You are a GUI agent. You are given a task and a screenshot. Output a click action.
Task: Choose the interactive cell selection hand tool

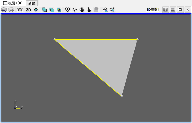82,10
